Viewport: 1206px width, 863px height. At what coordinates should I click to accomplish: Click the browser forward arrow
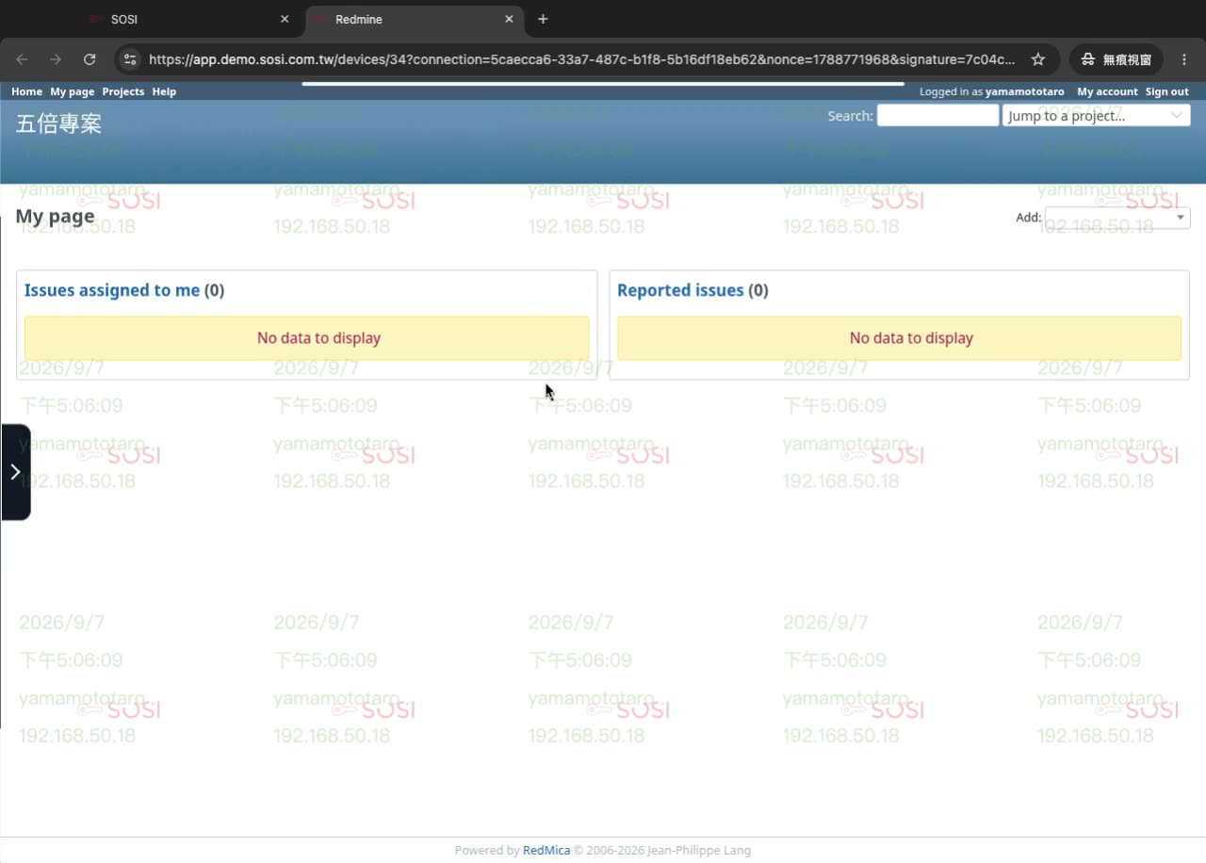tap(56, 59)
